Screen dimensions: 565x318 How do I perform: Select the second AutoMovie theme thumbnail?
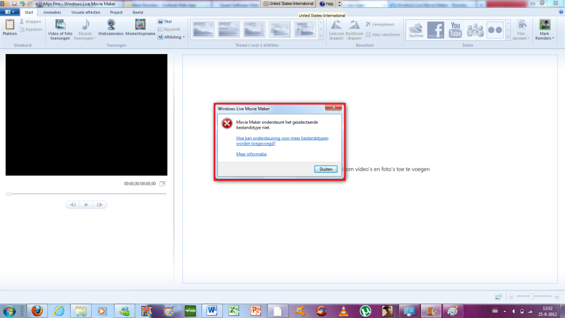[229, 29]
